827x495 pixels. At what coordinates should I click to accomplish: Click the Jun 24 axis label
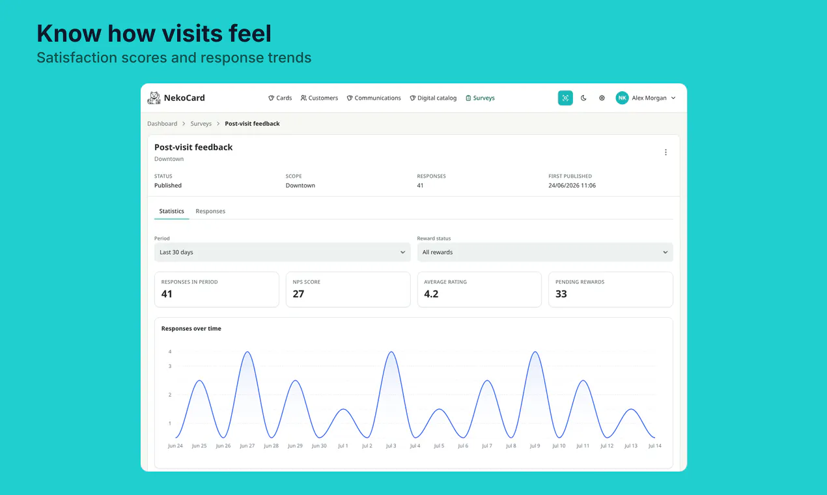tap(175, 446)
